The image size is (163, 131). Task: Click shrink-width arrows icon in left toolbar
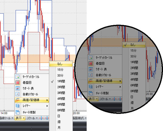click(47, 118)
